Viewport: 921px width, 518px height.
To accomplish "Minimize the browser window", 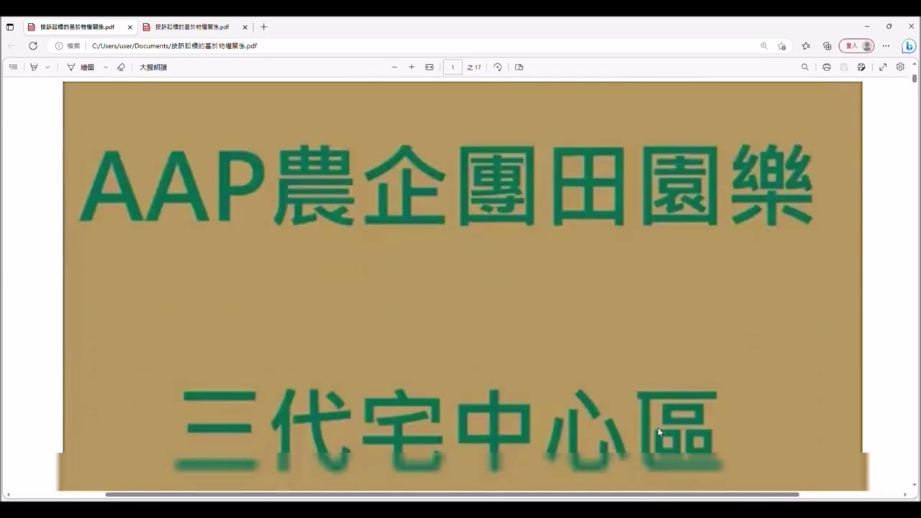I will click(867, 27).
